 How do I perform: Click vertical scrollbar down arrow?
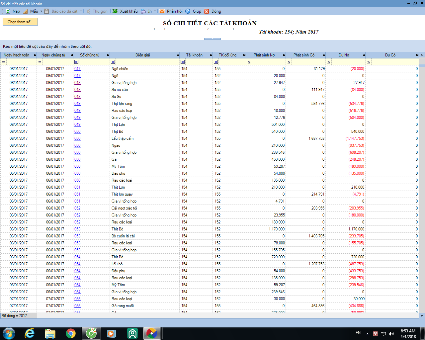(422, 316)
